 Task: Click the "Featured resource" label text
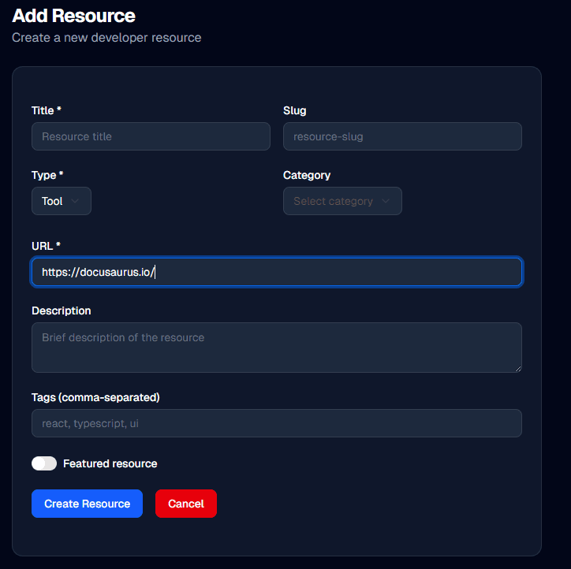tap(110, 463)
